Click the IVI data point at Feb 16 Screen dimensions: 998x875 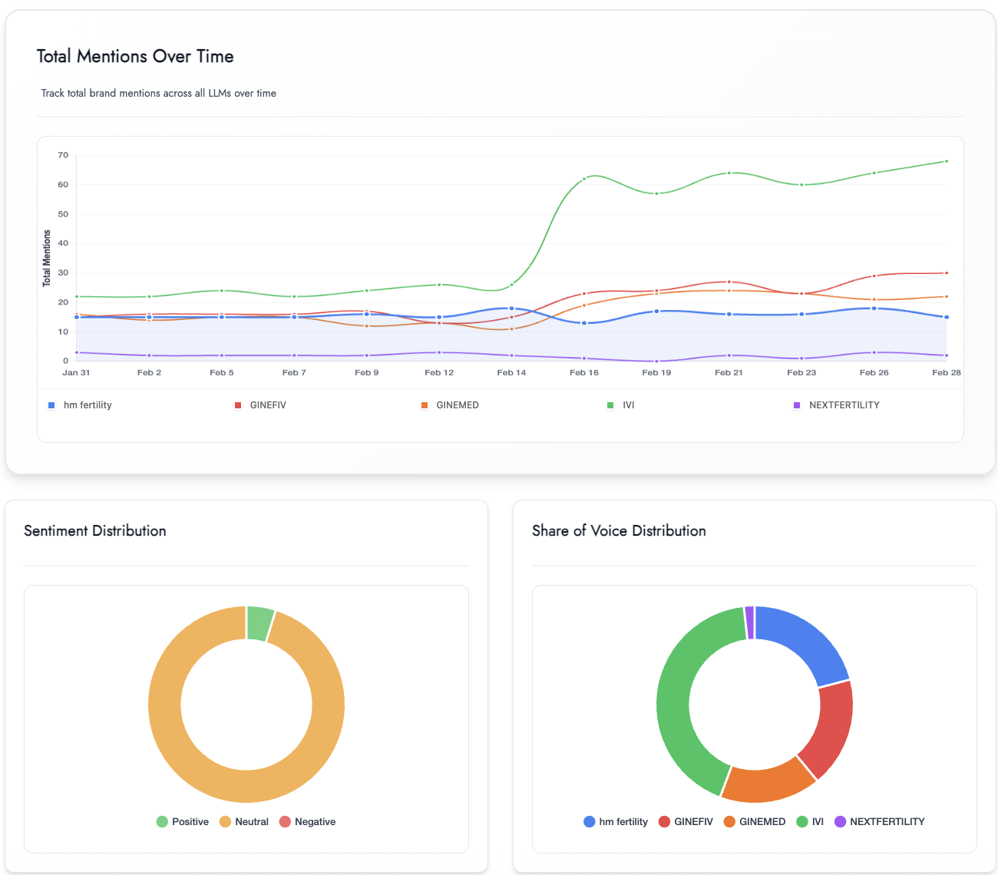584,179
